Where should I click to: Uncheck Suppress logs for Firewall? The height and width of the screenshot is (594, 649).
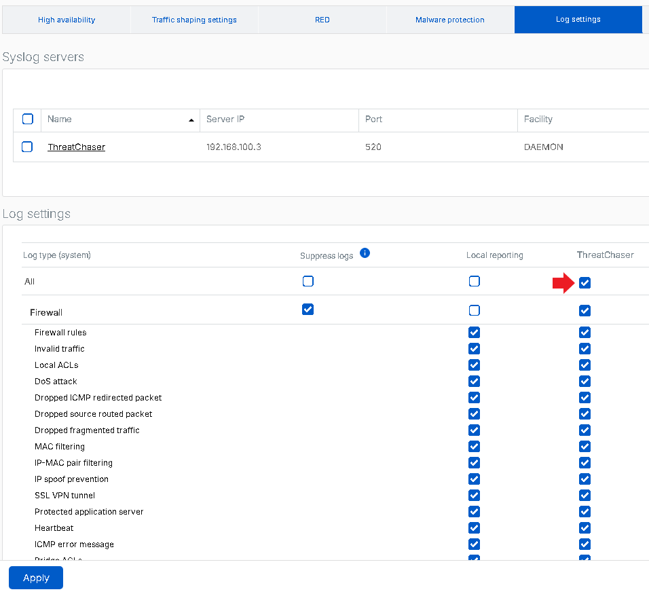[x=308, y=310]
